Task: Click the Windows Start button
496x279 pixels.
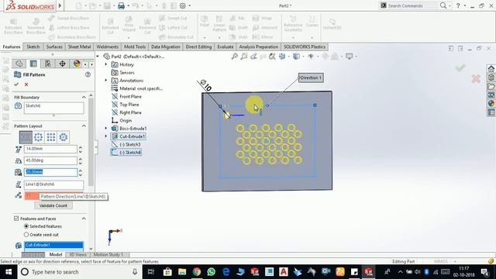Action: pyautogui.click(x=9, y=272)
